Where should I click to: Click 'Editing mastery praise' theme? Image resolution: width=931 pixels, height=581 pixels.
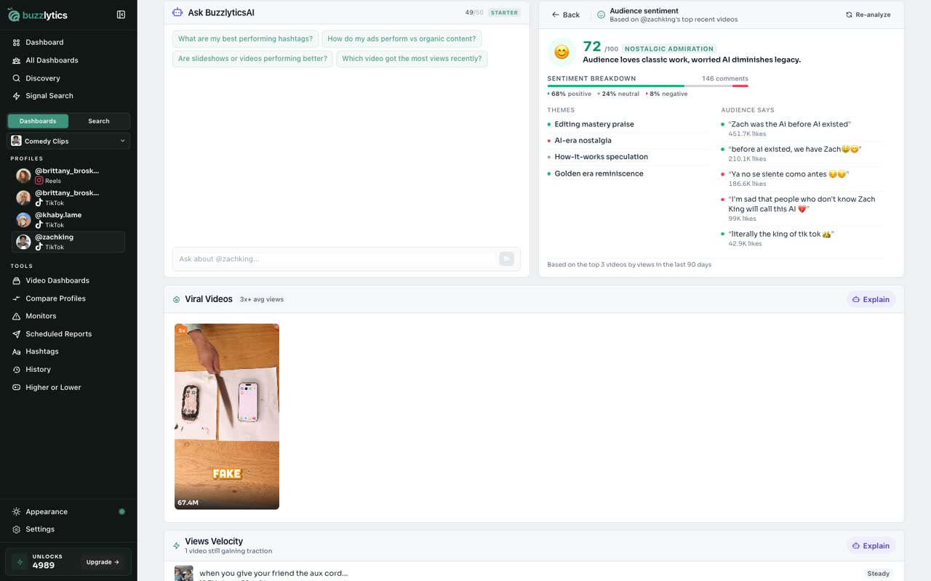tap(594, 124)
